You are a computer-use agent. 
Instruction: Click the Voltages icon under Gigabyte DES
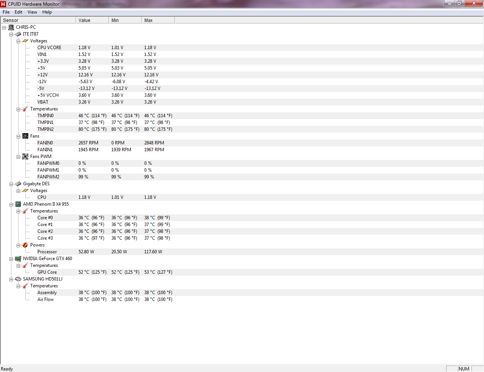25,191
